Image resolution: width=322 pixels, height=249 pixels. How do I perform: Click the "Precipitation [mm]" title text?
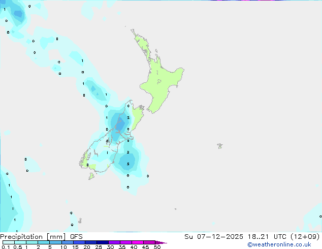pos(33,237)
